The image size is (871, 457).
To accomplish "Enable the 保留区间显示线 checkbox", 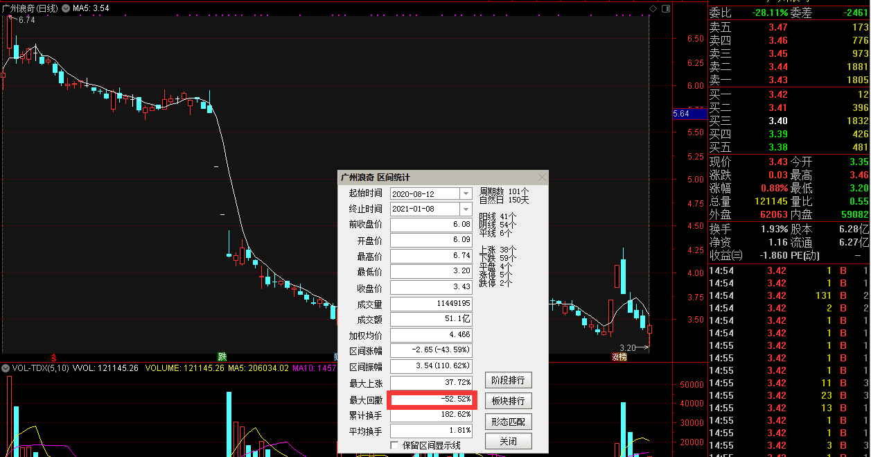I will [x=395, y=445].
